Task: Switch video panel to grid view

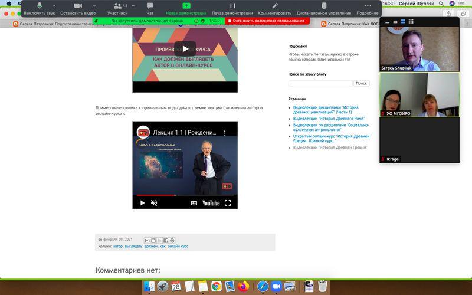Action: click(411, 21)
